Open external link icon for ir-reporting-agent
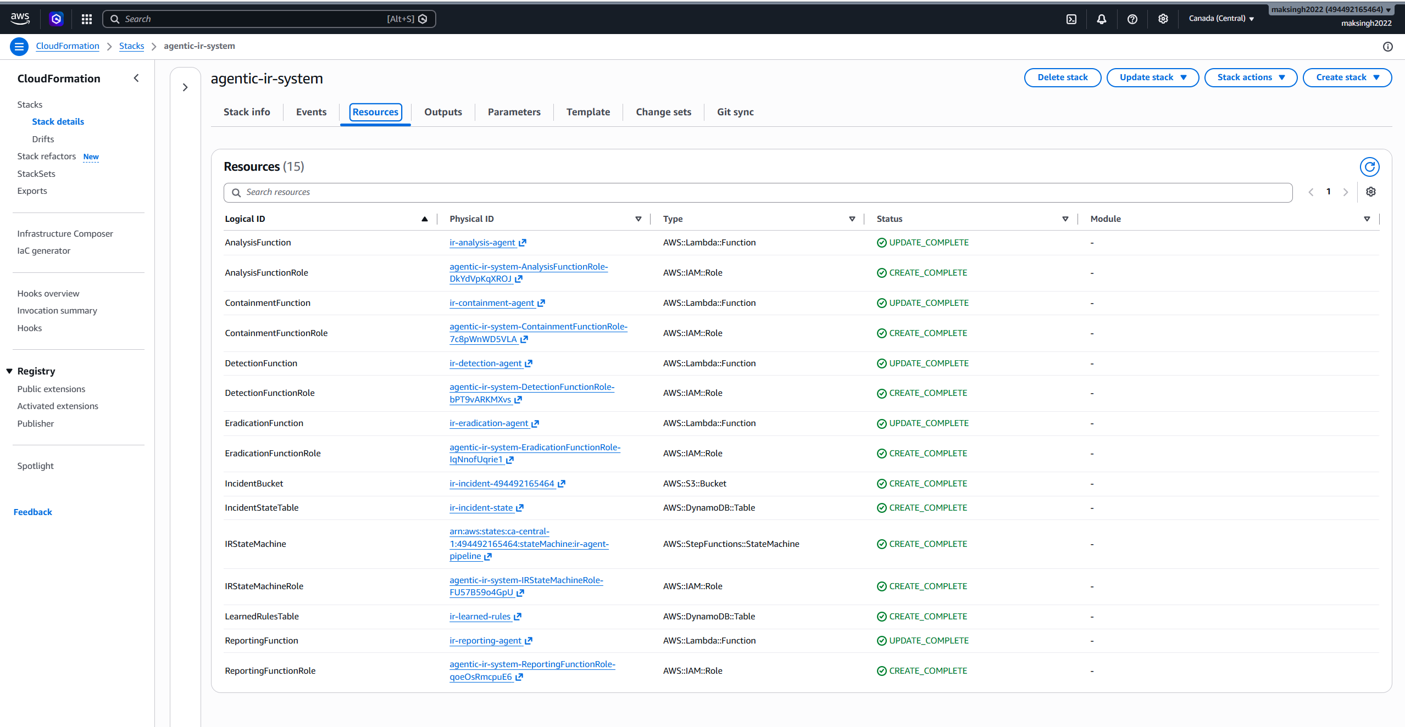This screenshot has width=1405, height=727. coord(529,641)
